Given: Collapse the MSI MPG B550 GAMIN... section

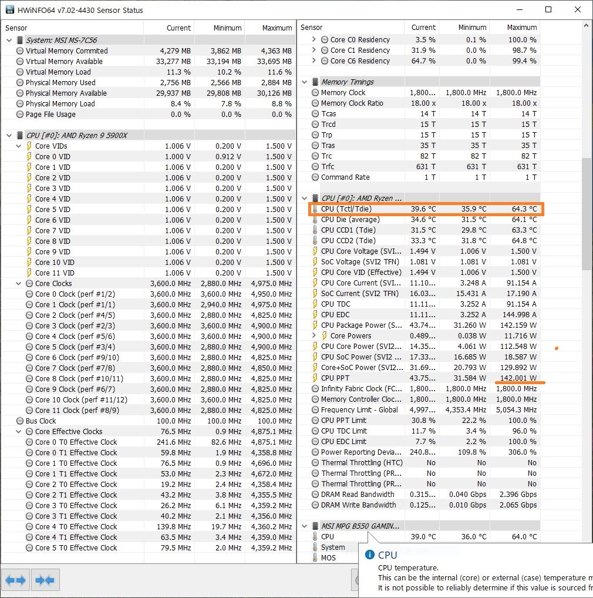Looking at the screenshot, I should (x=305, y=526).
